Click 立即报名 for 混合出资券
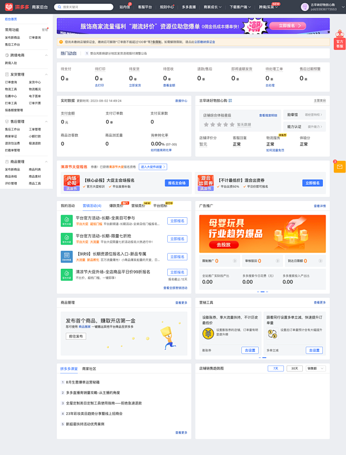 pos(313,183)
